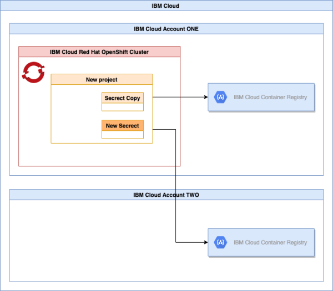333x291 pixels.
Task: Click the arrowhead pointing at Account ONE registry
Action: tap(205, 98)
